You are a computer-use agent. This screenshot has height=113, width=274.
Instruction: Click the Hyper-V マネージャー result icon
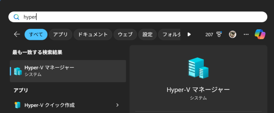click(x=18, y=71)
